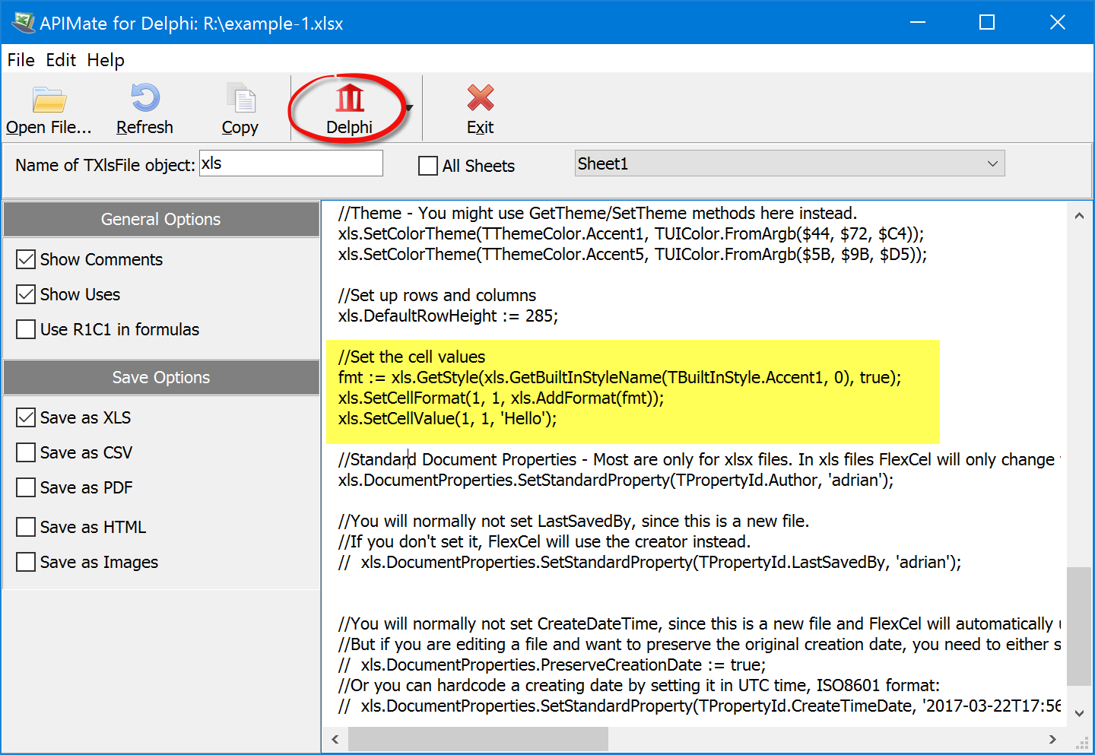The height and width of the screenshot is (755, 1095).
Task: Click the line xls.SetCellValue(1, 1, 'Hello');
Action: click(x=447, y=418)
